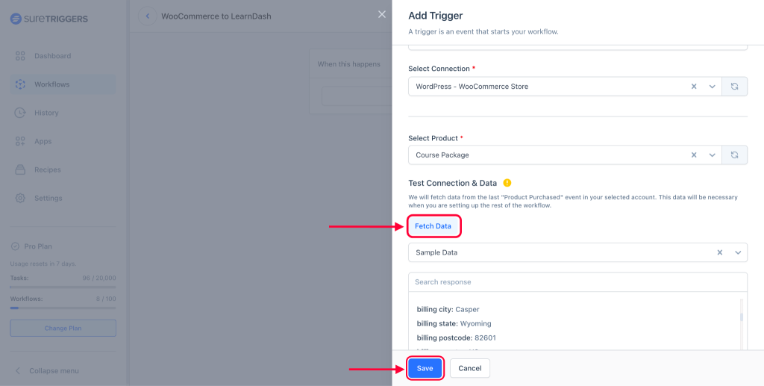Viewport: 764px width, 386px height.
Task: Open Apps in the sidebar
Action: click(x=43, y=141)
